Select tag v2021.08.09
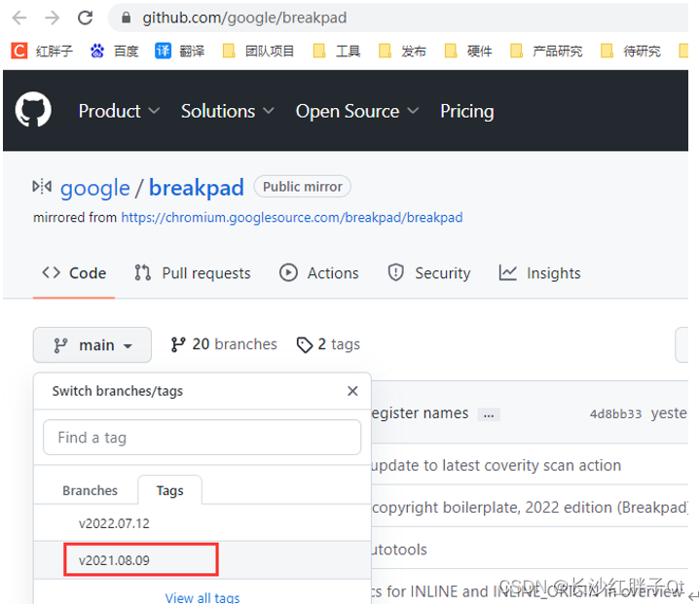This screenshot has width=700, height=606. (x=203, y=560)
